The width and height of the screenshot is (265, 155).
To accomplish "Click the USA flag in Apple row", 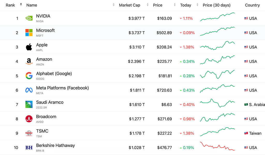I will click(246, 47).
